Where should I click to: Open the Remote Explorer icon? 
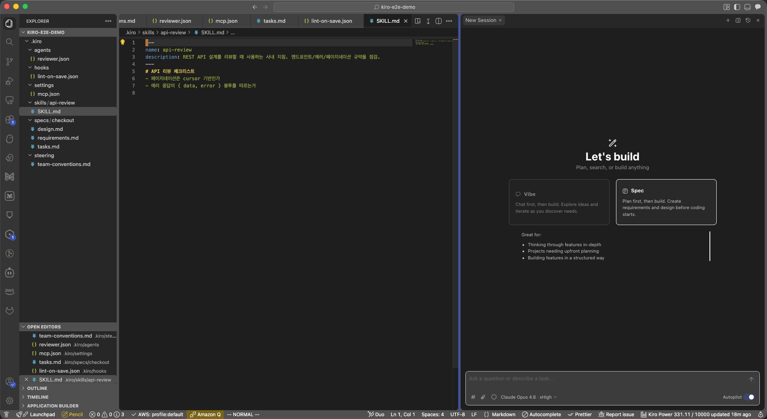click(9, 100)
